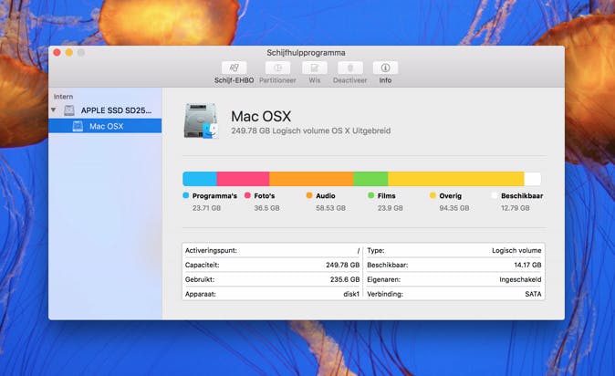
Task: Click the Mac OSX sidebar volume icon
Action: (x=78, y=126)
